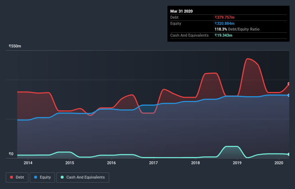The height and width of the screenshot is (189, 295).
Task: Click the ₹379.757m debt value
Action: click(225, 17)
